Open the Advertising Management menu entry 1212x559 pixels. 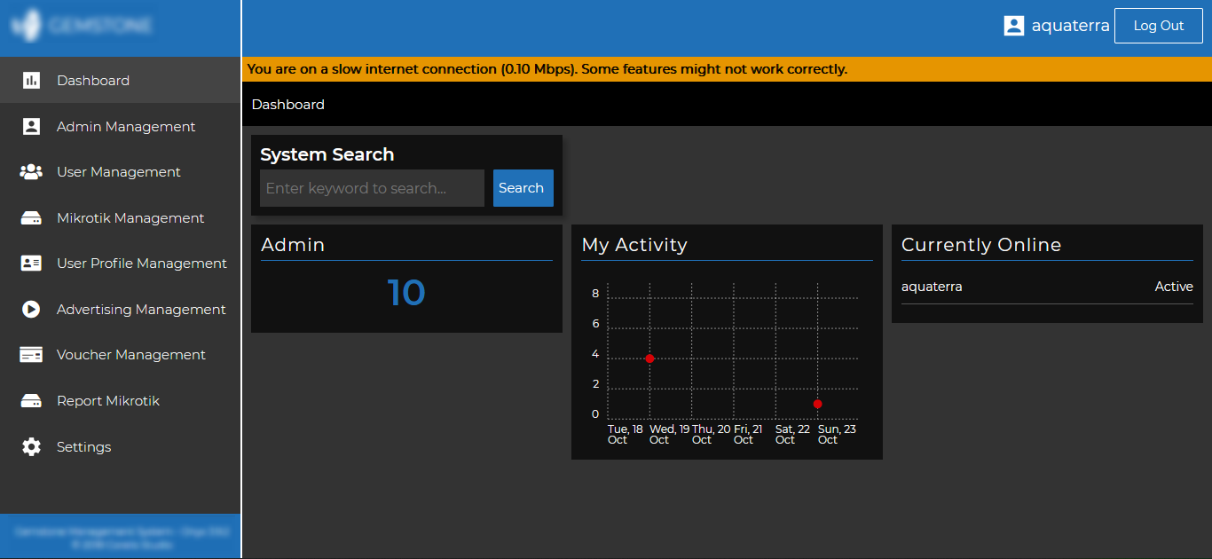[x=121, y=310]
